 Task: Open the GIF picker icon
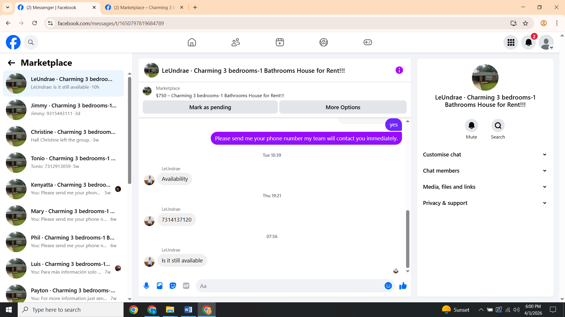click(x=186, y=286)
